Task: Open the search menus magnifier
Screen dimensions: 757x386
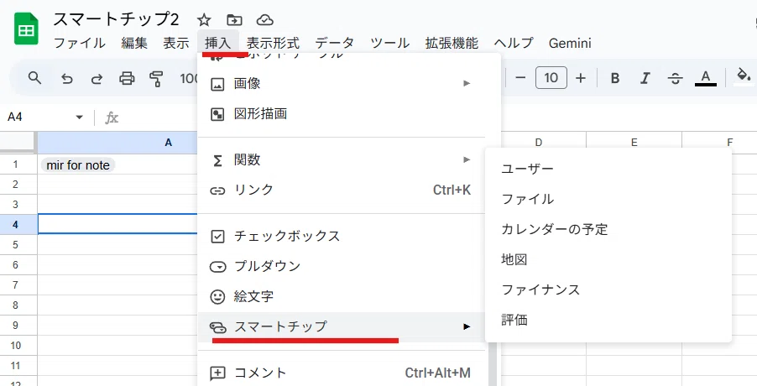Action: point(34,78)
